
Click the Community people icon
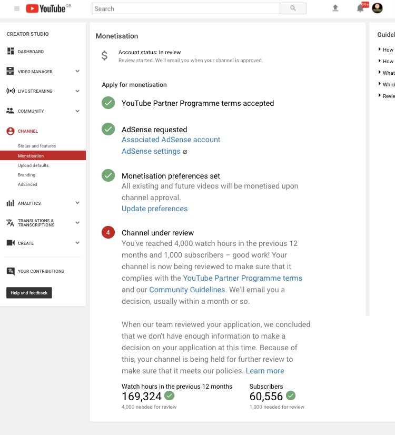[10, 111]
